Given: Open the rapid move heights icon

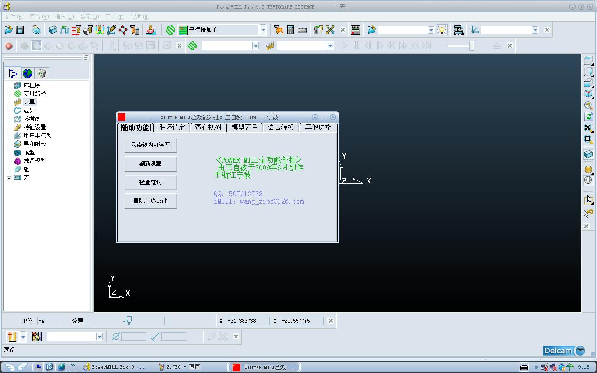Looking at the screenshot, I should 76,30.
